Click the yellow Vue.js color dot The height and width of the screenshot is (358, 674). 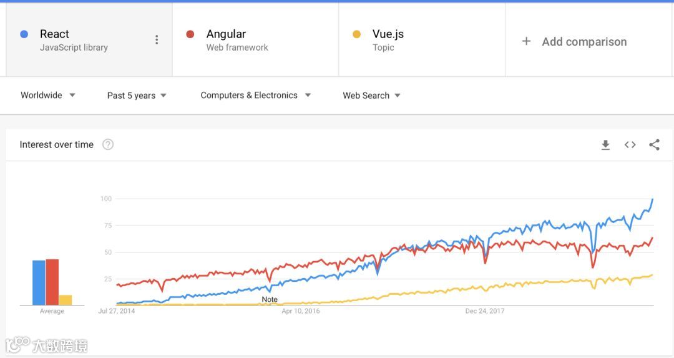[x=357, y=34]
